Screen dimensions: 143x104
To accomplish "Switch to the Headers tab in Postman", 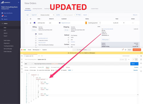I will coord(41,67).
